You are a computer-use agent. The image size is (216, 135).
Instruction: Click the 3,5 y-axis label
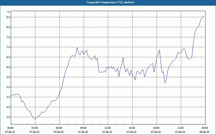pos(8,117)
